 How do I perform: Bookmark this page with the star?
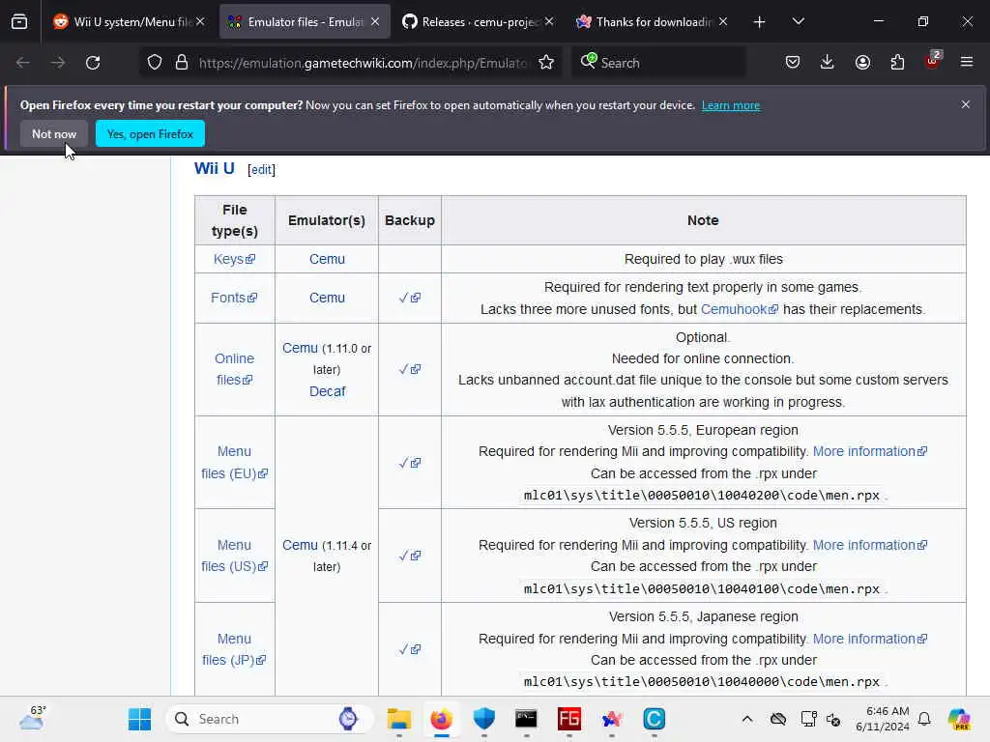[x=546, y=63]
